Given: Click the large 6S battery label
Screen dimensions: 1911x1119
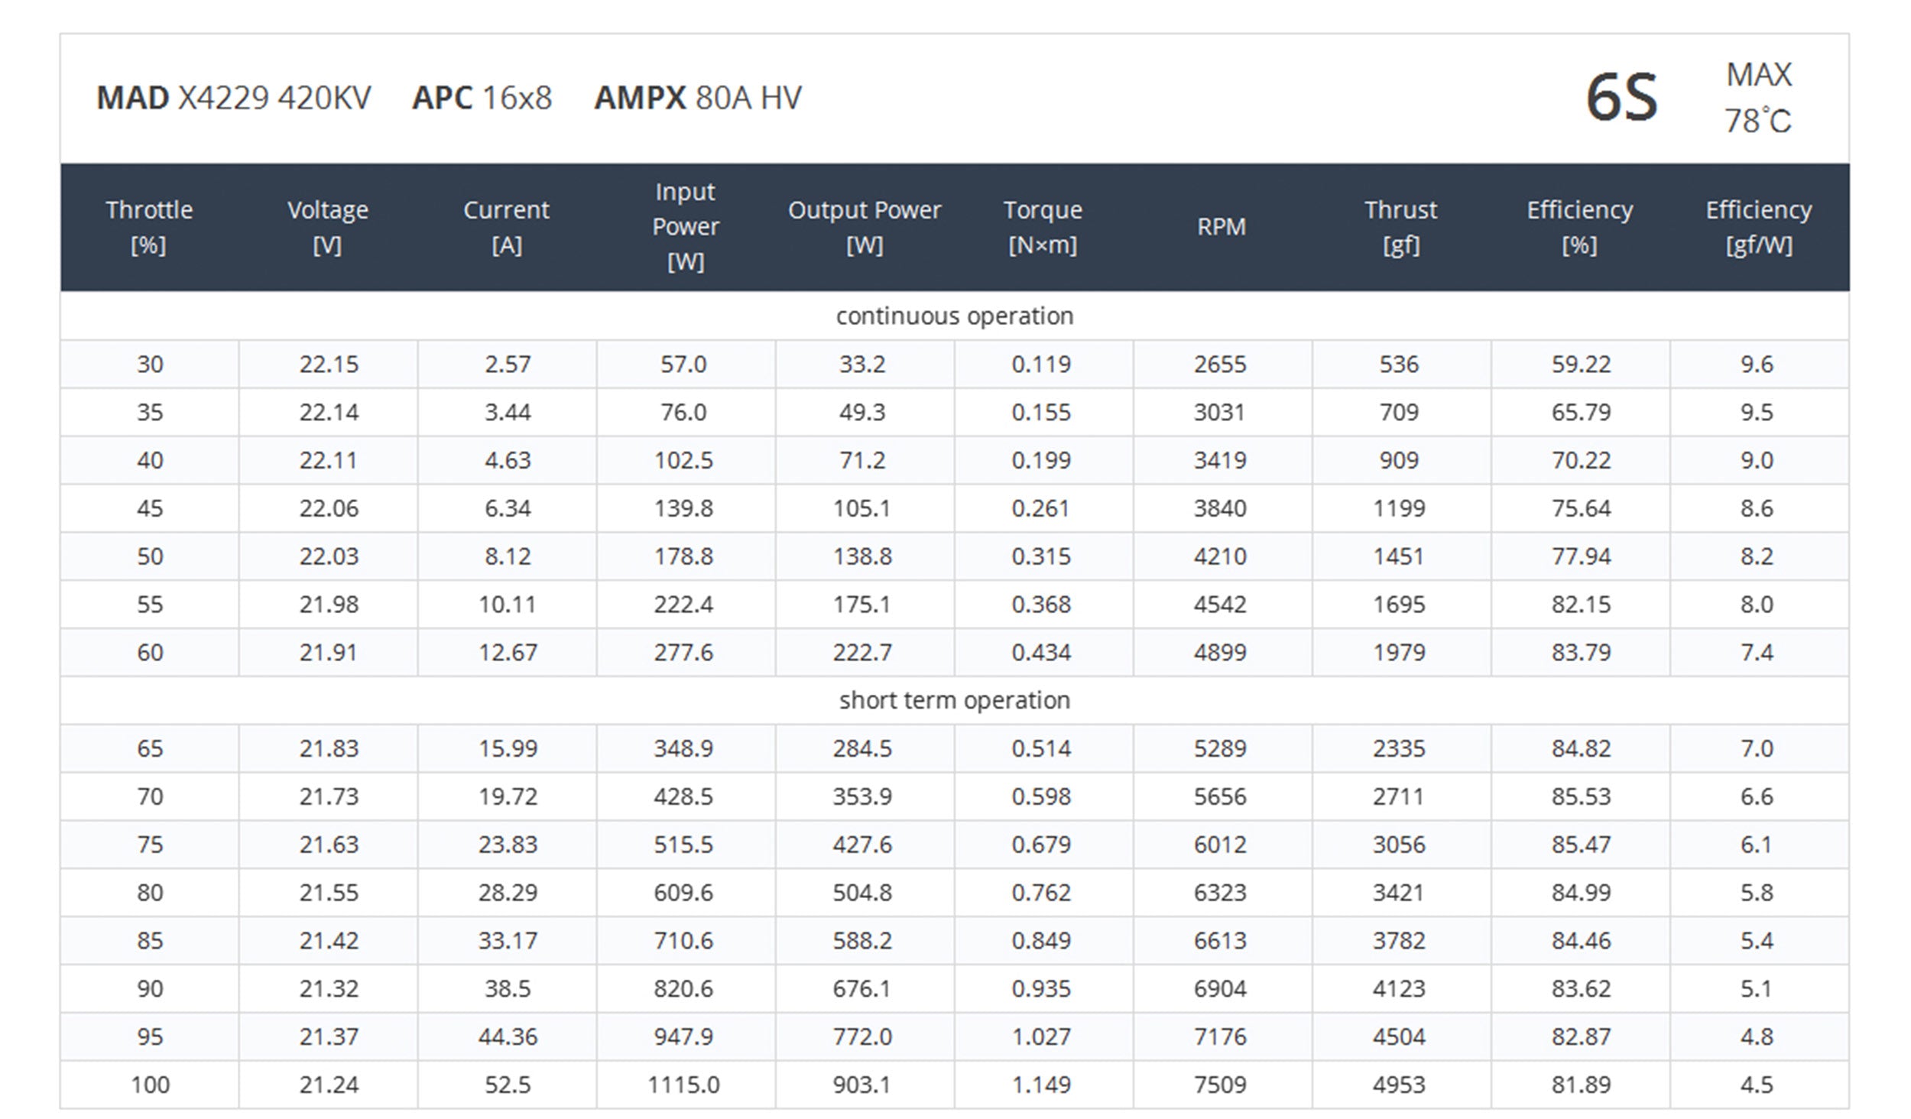Looking at the screenshot, I should coord(1622,98).
